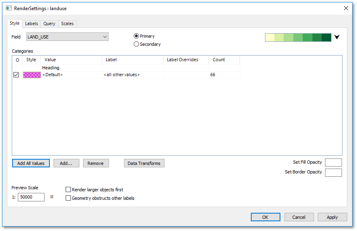Image resolution: width=357 pixels, height=231 pixels.
Task: Click the O column header
Action: click(17, 60)
